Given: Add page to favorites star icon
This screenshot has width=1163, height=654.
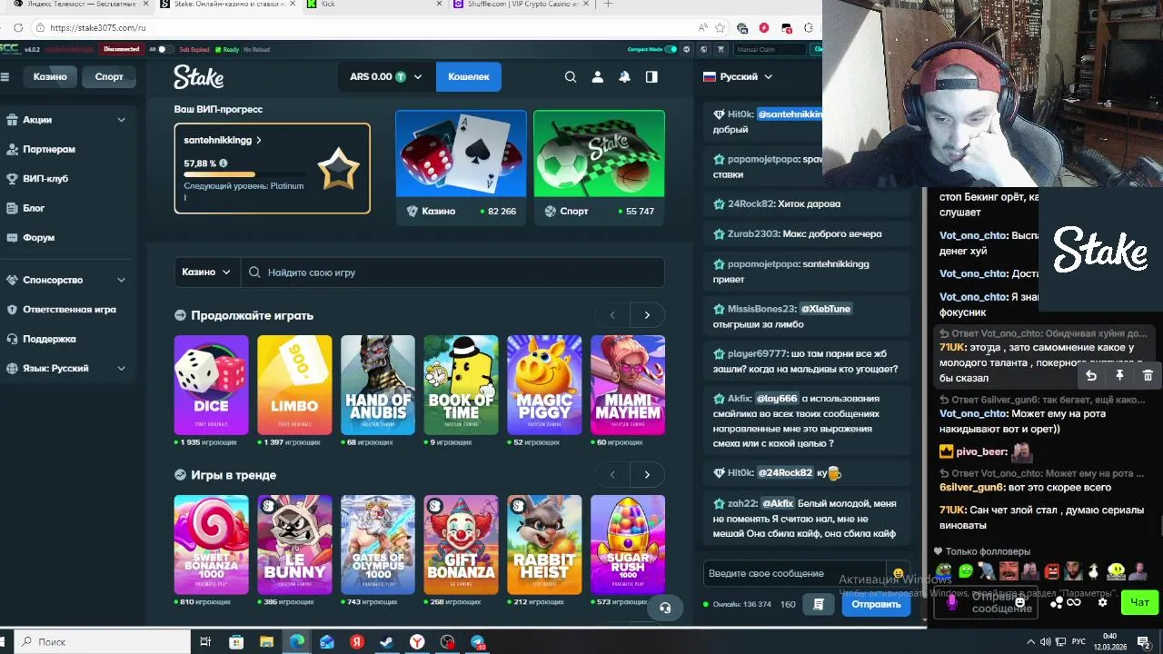Looking at the screenshot, I should tap(721, 27).
